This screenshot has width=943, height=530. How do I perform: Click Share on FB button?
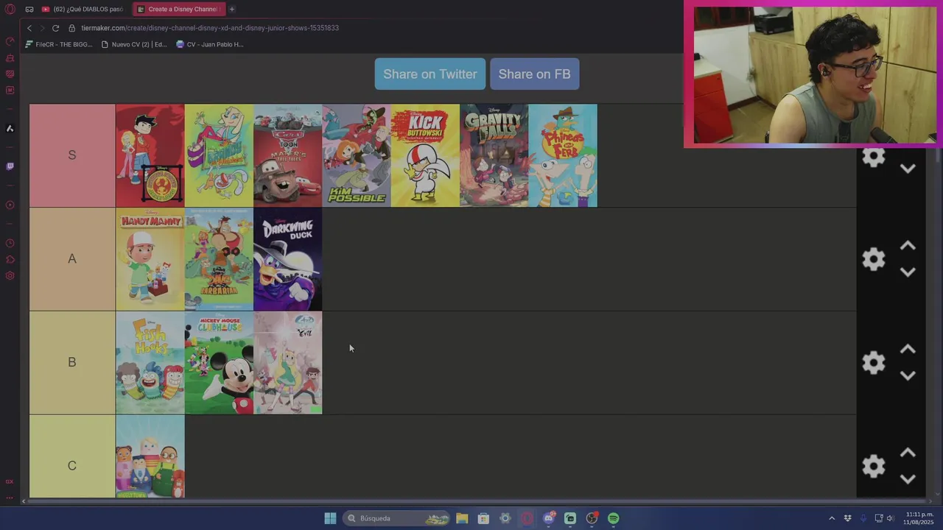tap(535, 74)
